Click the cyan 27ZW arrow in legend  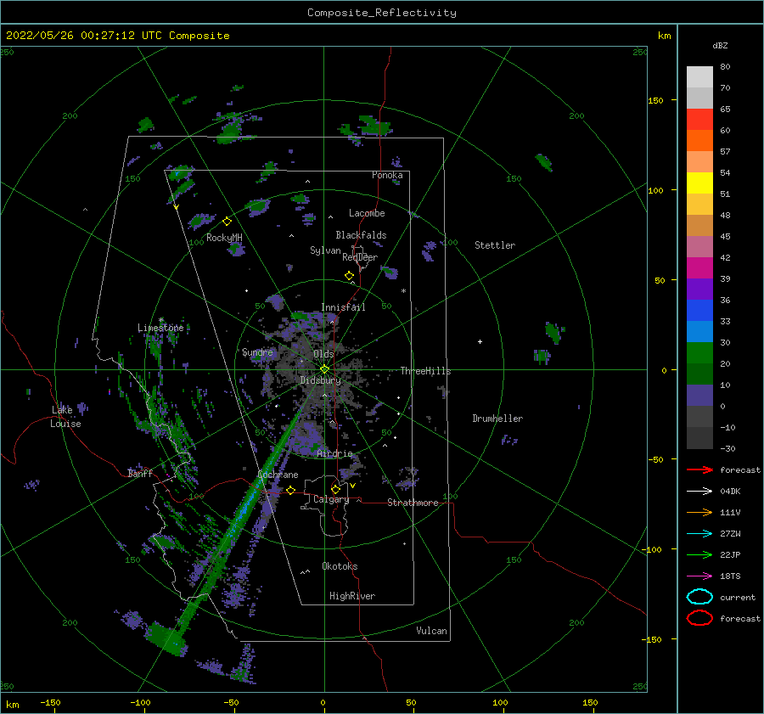pyautogui.click(x=699, y=534)
